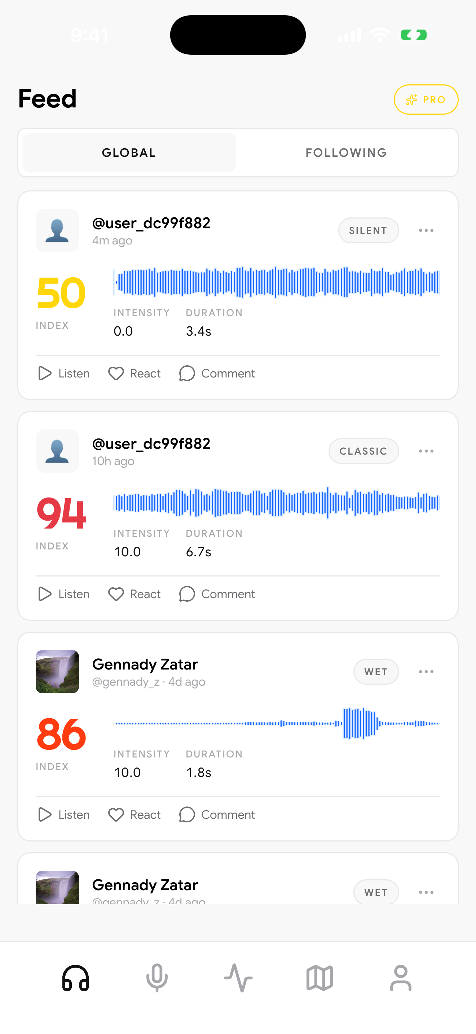Tap the Comment bubble on CLASSIC post
This screenshot has height=1034, width=476.
[x=187, y=594]
